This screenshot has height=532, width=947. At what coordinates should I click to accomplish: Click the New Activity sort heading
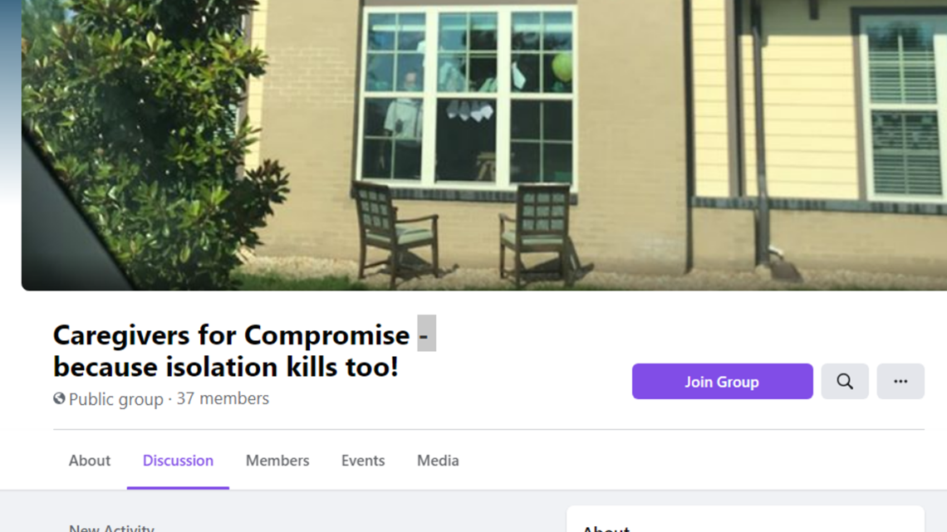(112, 528)
